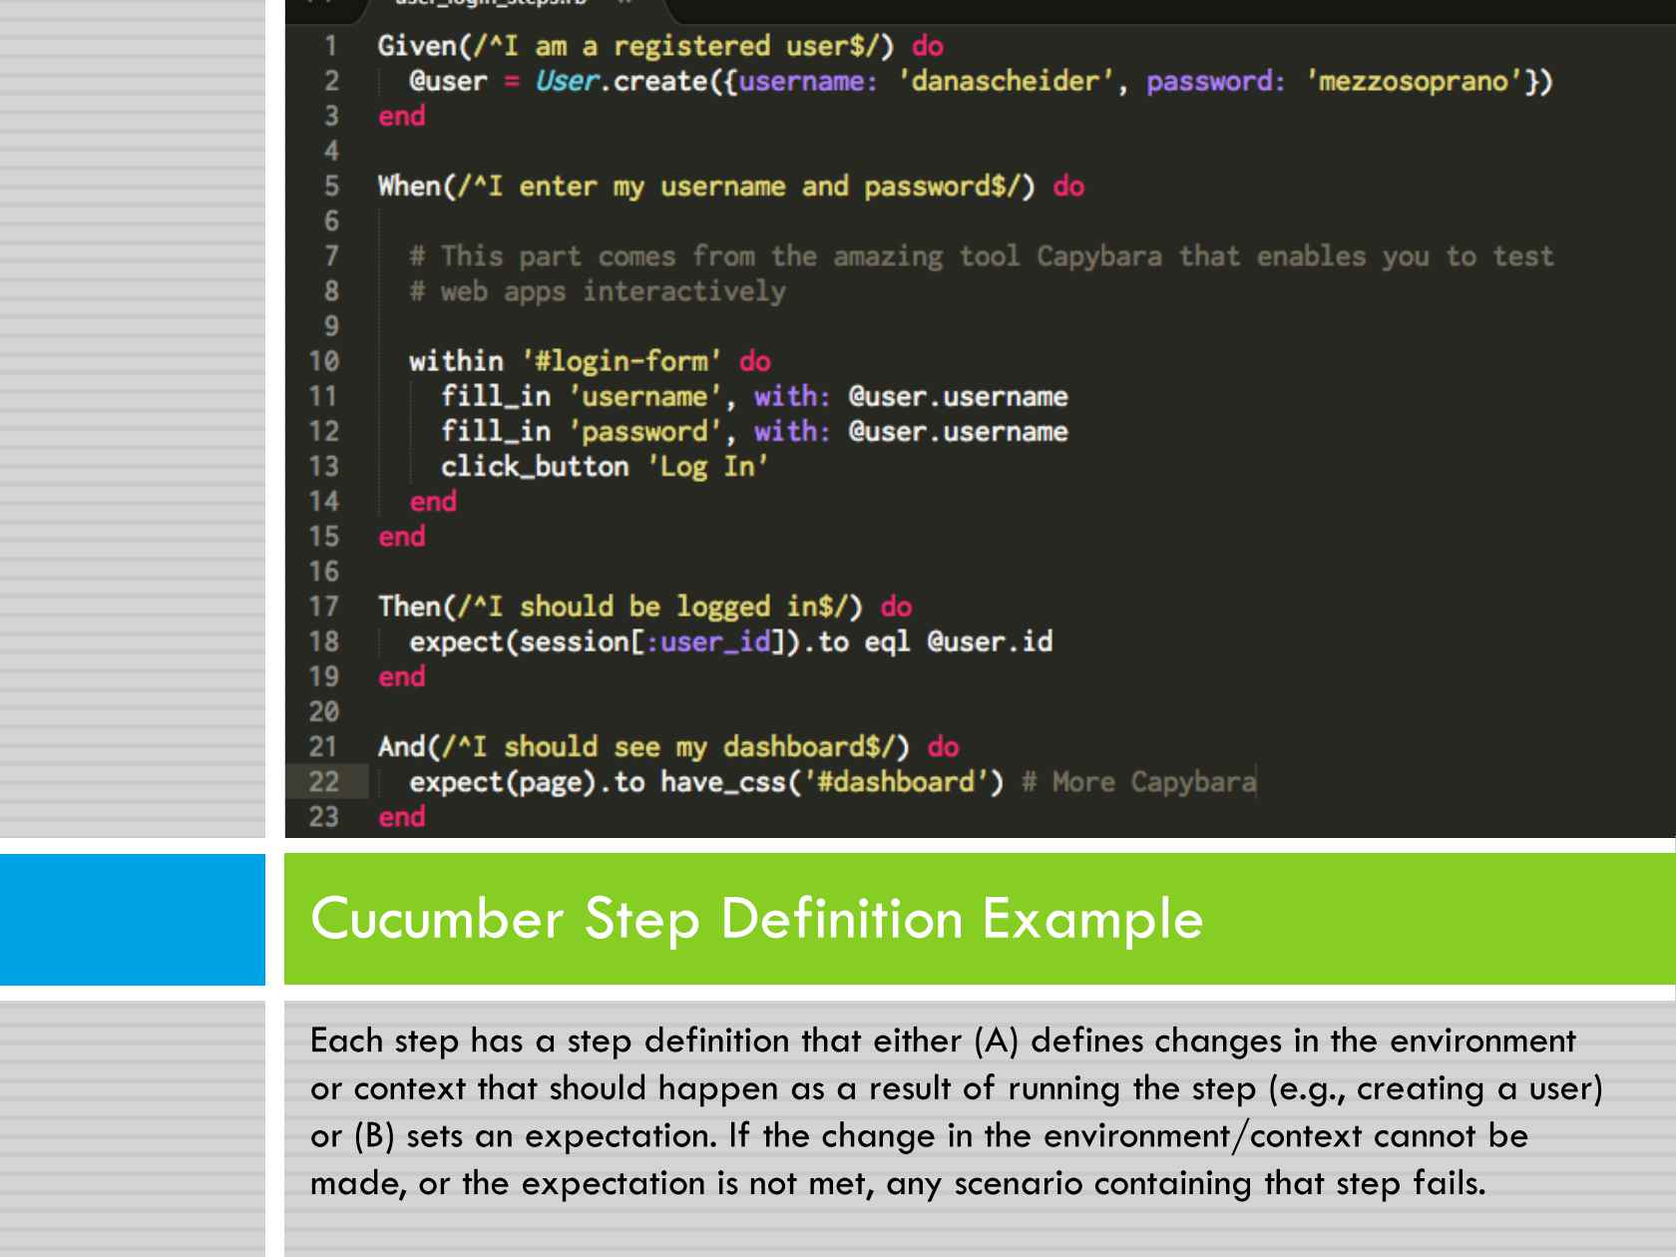Click the paragraph starting 'Each step has'
Screen dimensions: 1676x1257
[957, 1111]
